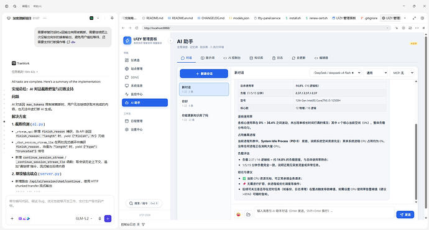Open the DeepSeek model dropdown

336,73
